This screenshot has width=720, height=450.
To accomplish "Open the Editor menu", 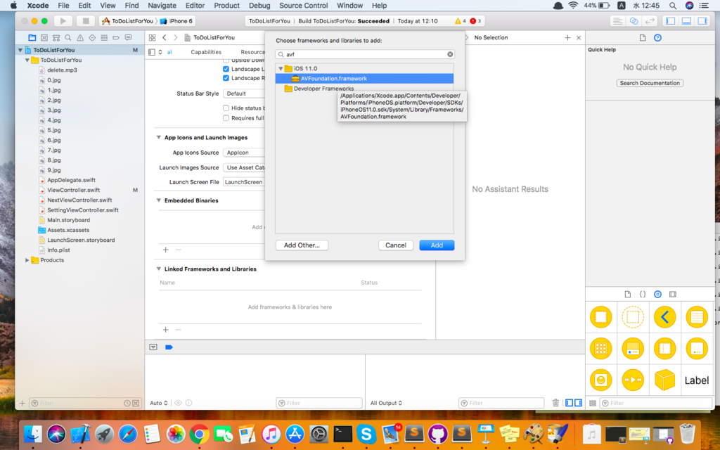I will coord(195,6).
